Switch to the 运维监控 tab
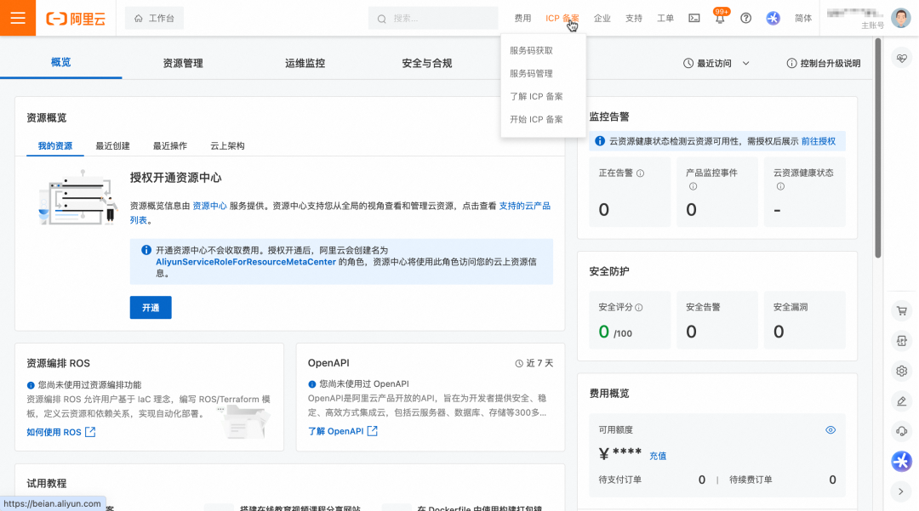 coord(305,63)
